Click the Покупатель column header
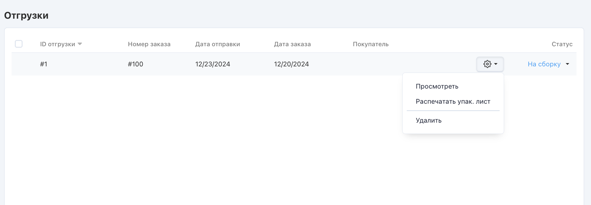Screen dimensions: 591x205 tap(371, 44)
